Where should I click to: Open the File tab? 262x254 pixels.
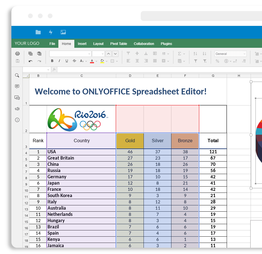point(52,44)
